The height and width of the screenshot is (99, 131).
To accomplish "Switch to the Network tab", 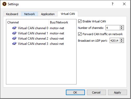I will [x=29, y=14].
